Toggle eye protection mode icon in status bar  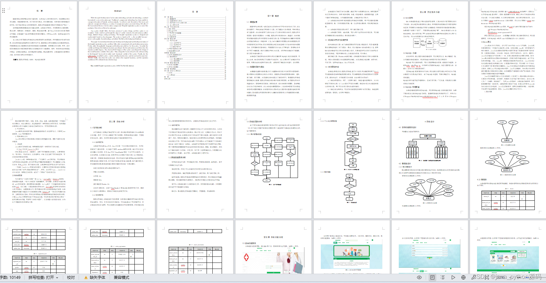(419, 278)
